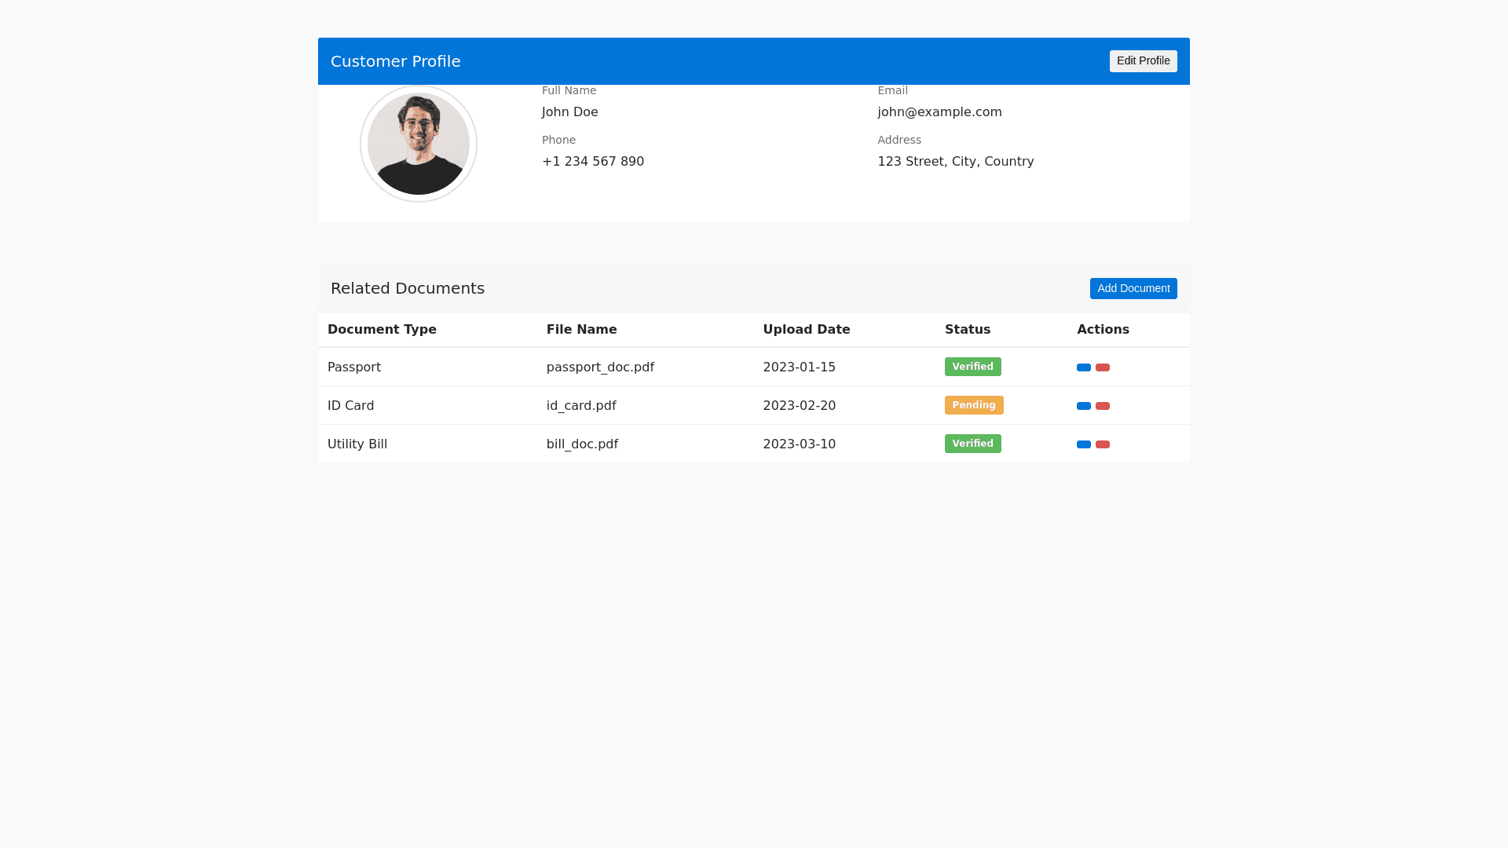The width and height of the screenshot is (1508, 848).
Task: Click the red action button in the Utility Bill row
Action: pyautogui.click(x=1102, y=444)
